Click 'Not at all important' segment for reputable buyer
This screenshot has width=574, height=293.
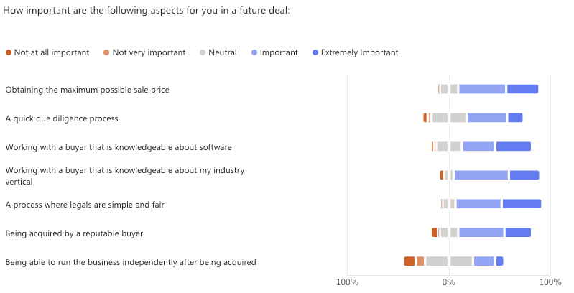point(434,233)
